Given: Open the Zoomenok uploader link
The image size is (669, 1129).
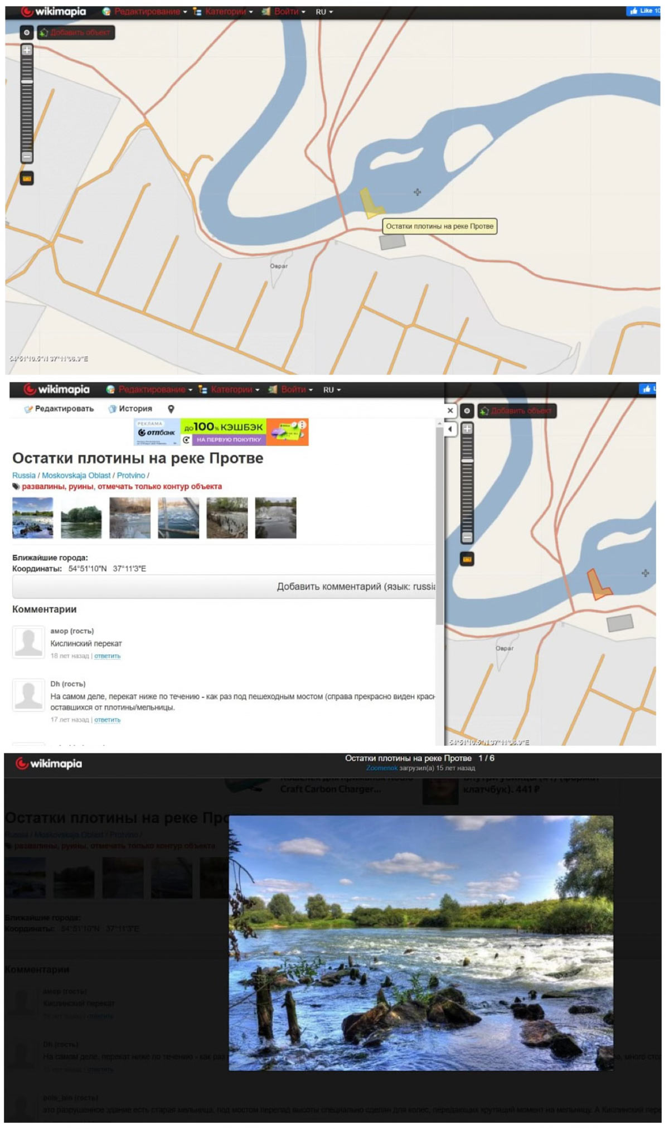Looking at the screenshot, I should (381, 768).
